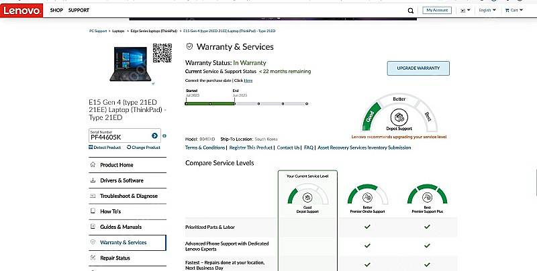537x271 pixels.
Task: Click Advanced Phone Support checkmark under Better
Action: [x=367, y=246]
